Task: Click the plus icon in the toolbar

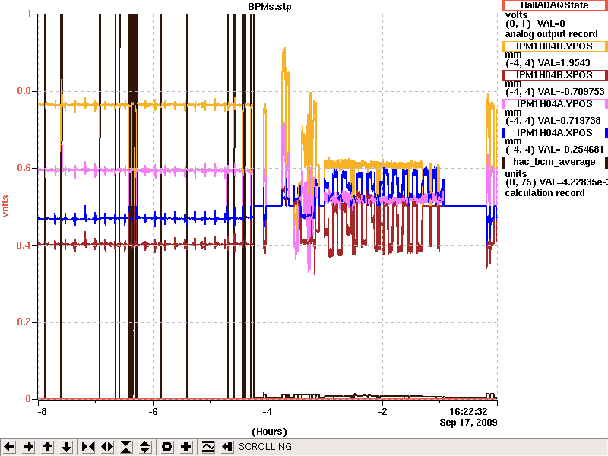Action: tap(186, 447)
